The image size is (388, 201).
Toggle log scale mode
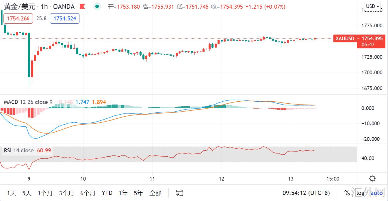point(360,193)
